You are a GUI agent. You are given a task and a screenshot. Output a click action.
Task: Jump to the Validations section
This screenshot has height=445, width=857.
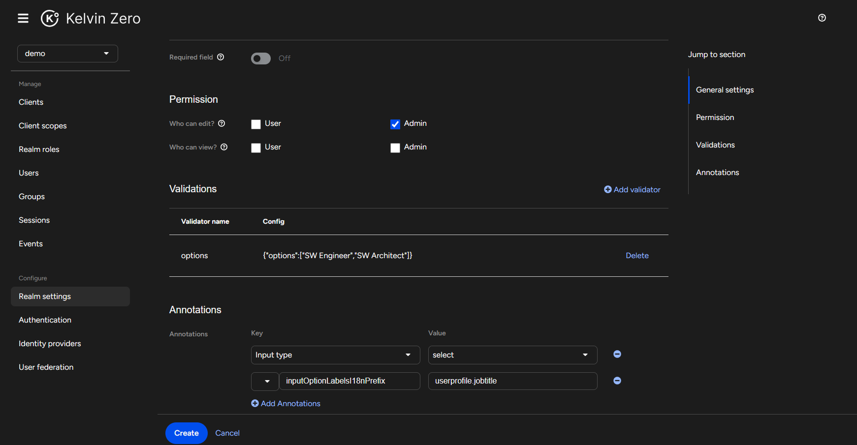[x=715, y=145]
